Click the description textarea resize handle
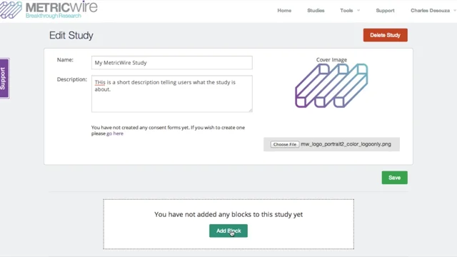The height and width of the screenshot is (257, 457). [251, 110]
